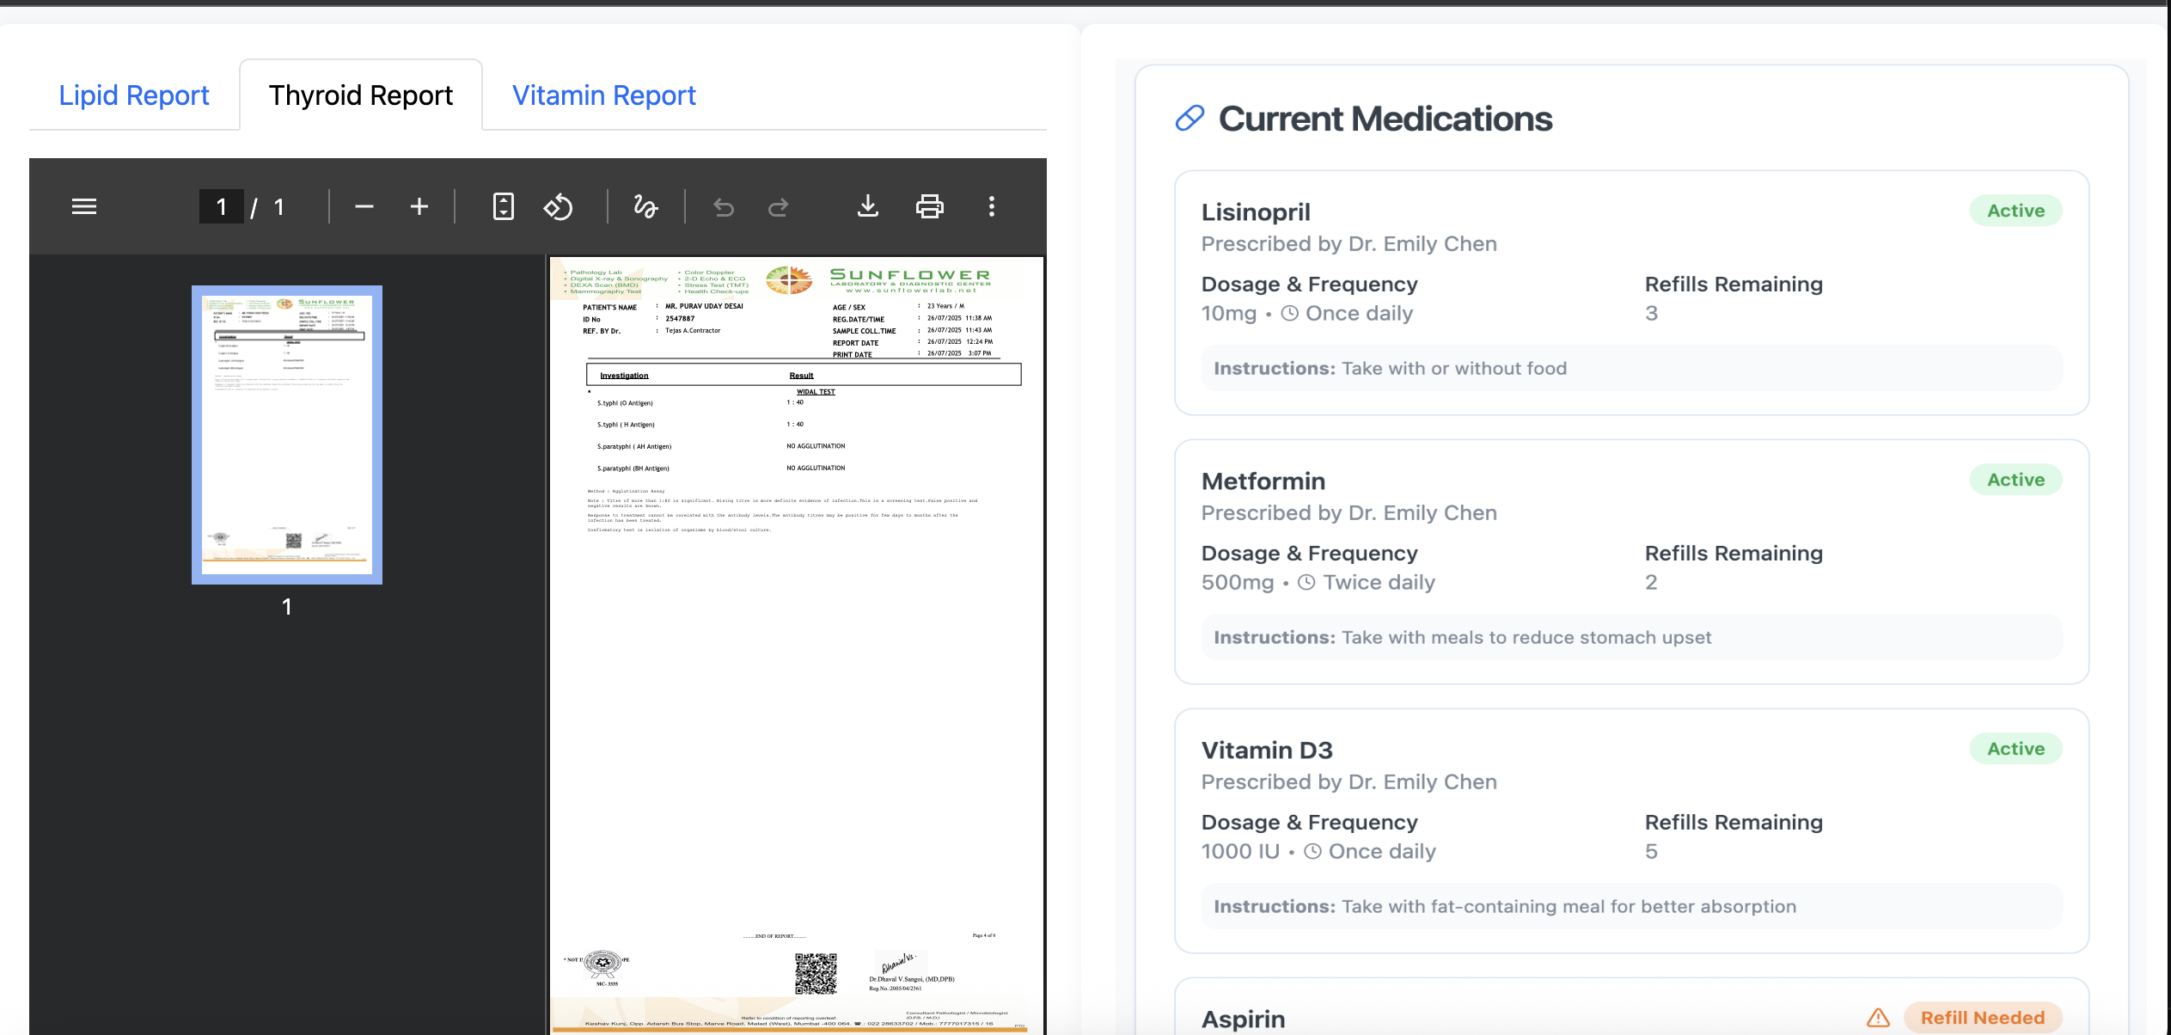Click the fit to page icon
This screenshot has height=1035, width=2171.
click(x=503, y=206)
